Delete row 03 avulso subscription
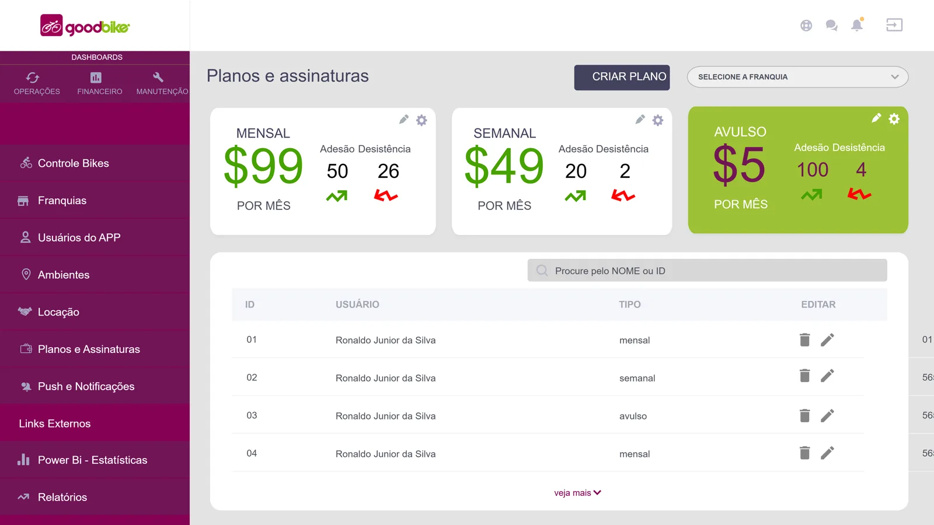The width and height of the screenshot is (934, 525). pos(805,415)
